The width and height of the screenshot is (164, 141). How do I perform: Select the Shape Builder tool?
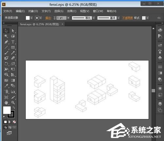point(6,75)
